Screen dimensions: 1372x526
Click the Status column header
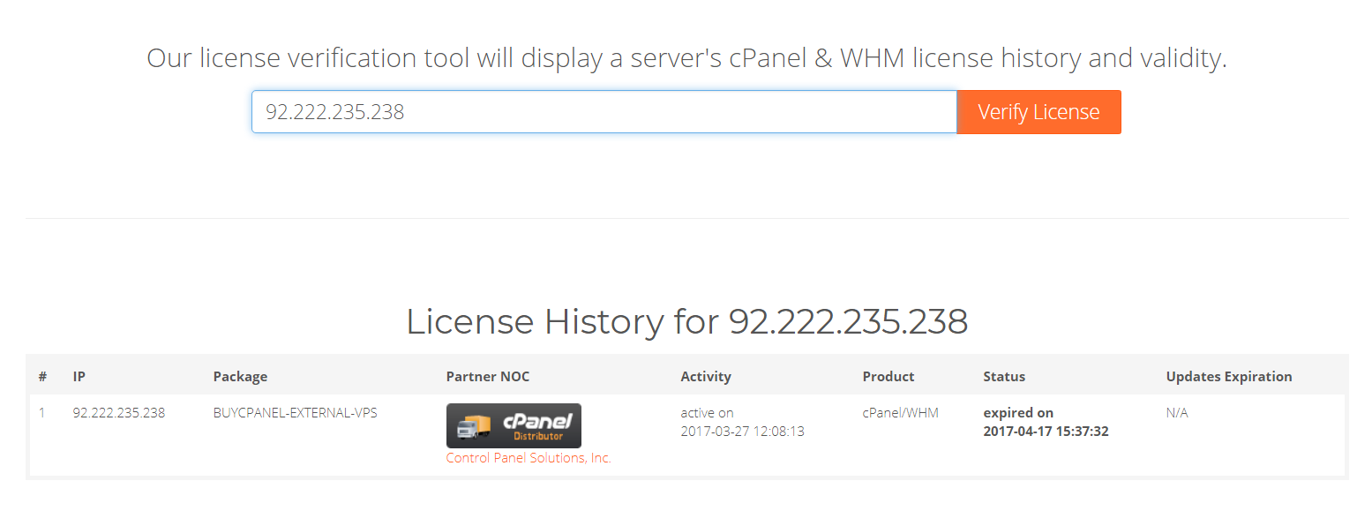[x=1004, y=376]
